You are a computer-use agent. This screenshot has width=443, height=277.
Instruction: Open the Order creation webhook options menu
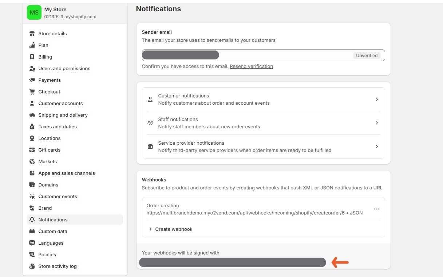click(376, 209)
